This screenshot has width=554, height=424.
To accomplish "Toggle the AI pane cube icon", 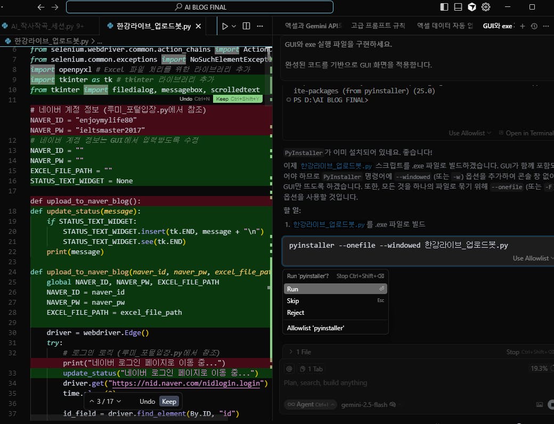I will [x=471, y=7].
